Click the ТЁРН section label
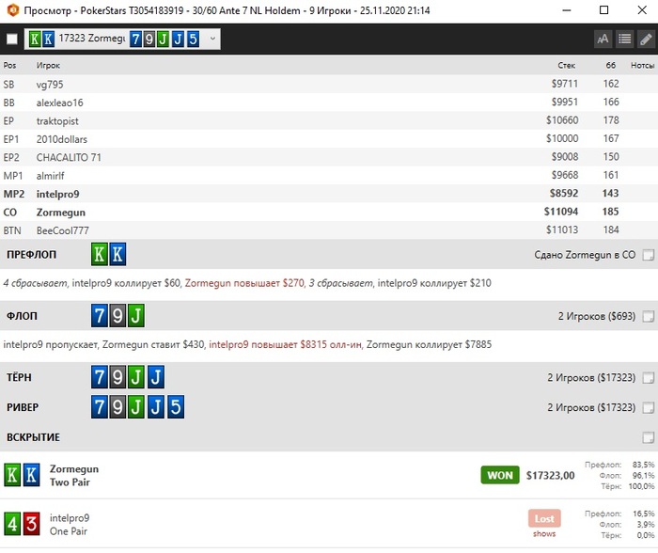The image size is (658, 553). [x=20, y=377]
